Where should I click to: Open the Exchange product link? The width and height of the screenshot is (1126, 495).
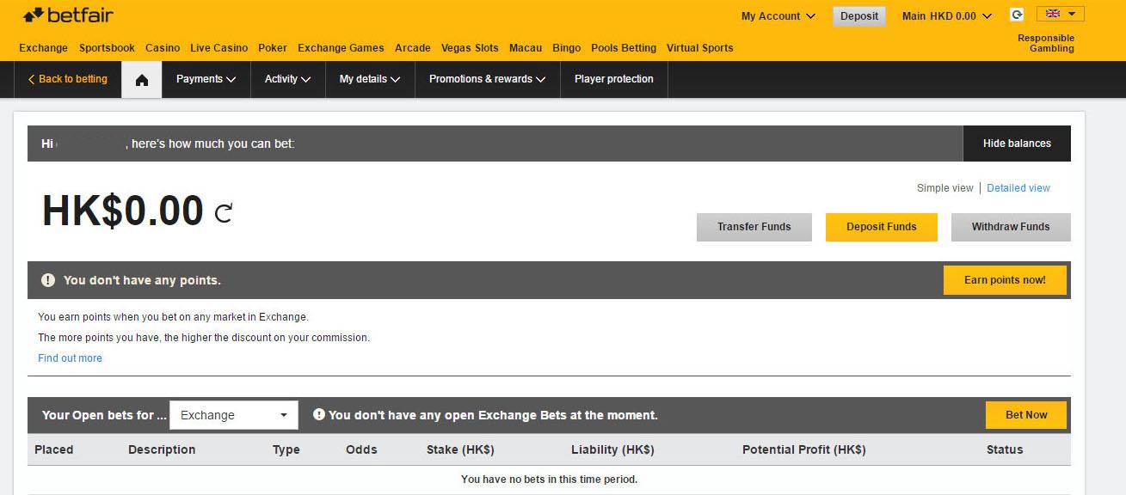(43, 48)
